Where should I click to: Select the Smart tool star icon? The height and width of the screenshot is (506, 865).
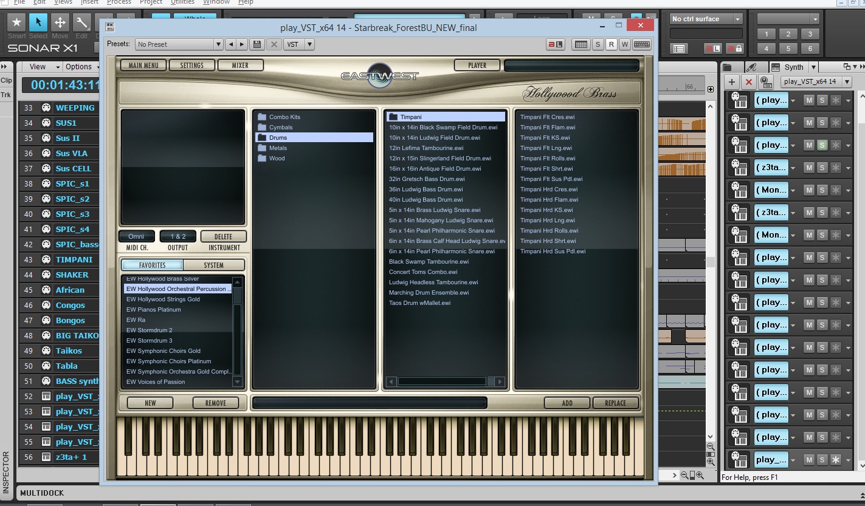16,22
